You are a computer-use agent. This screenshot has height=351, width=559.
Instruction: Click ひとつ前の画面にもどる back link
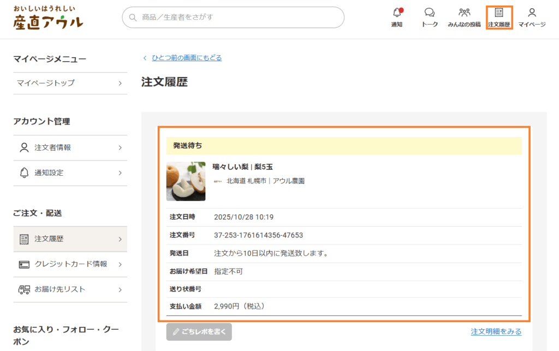[x=186, y=58]
